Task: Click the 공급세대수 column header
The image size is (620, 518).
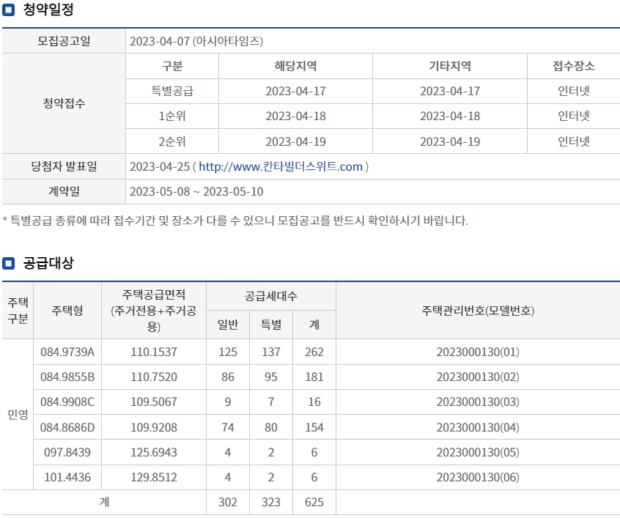Action: pos(271,296)
